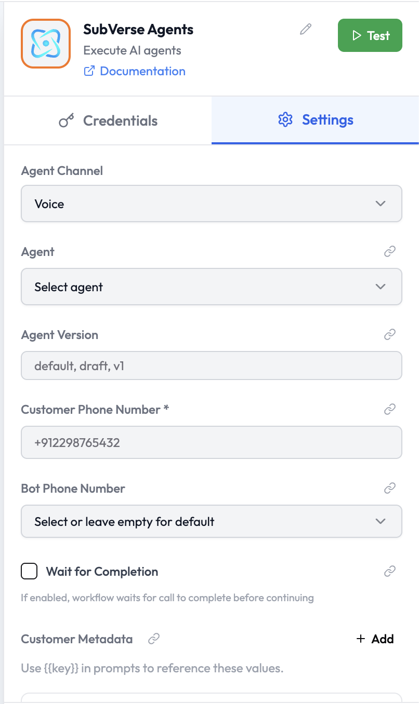Expand the Bot Phone Number dropdown

tap(211, 521)
